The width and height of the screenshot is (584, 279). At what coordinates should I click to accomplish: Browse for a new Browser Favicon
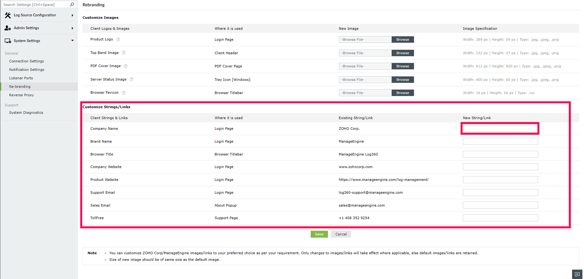[x=403, y=93]
